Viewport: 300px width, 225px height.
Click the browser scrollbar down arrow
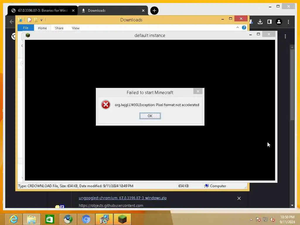tap(292, 205)
